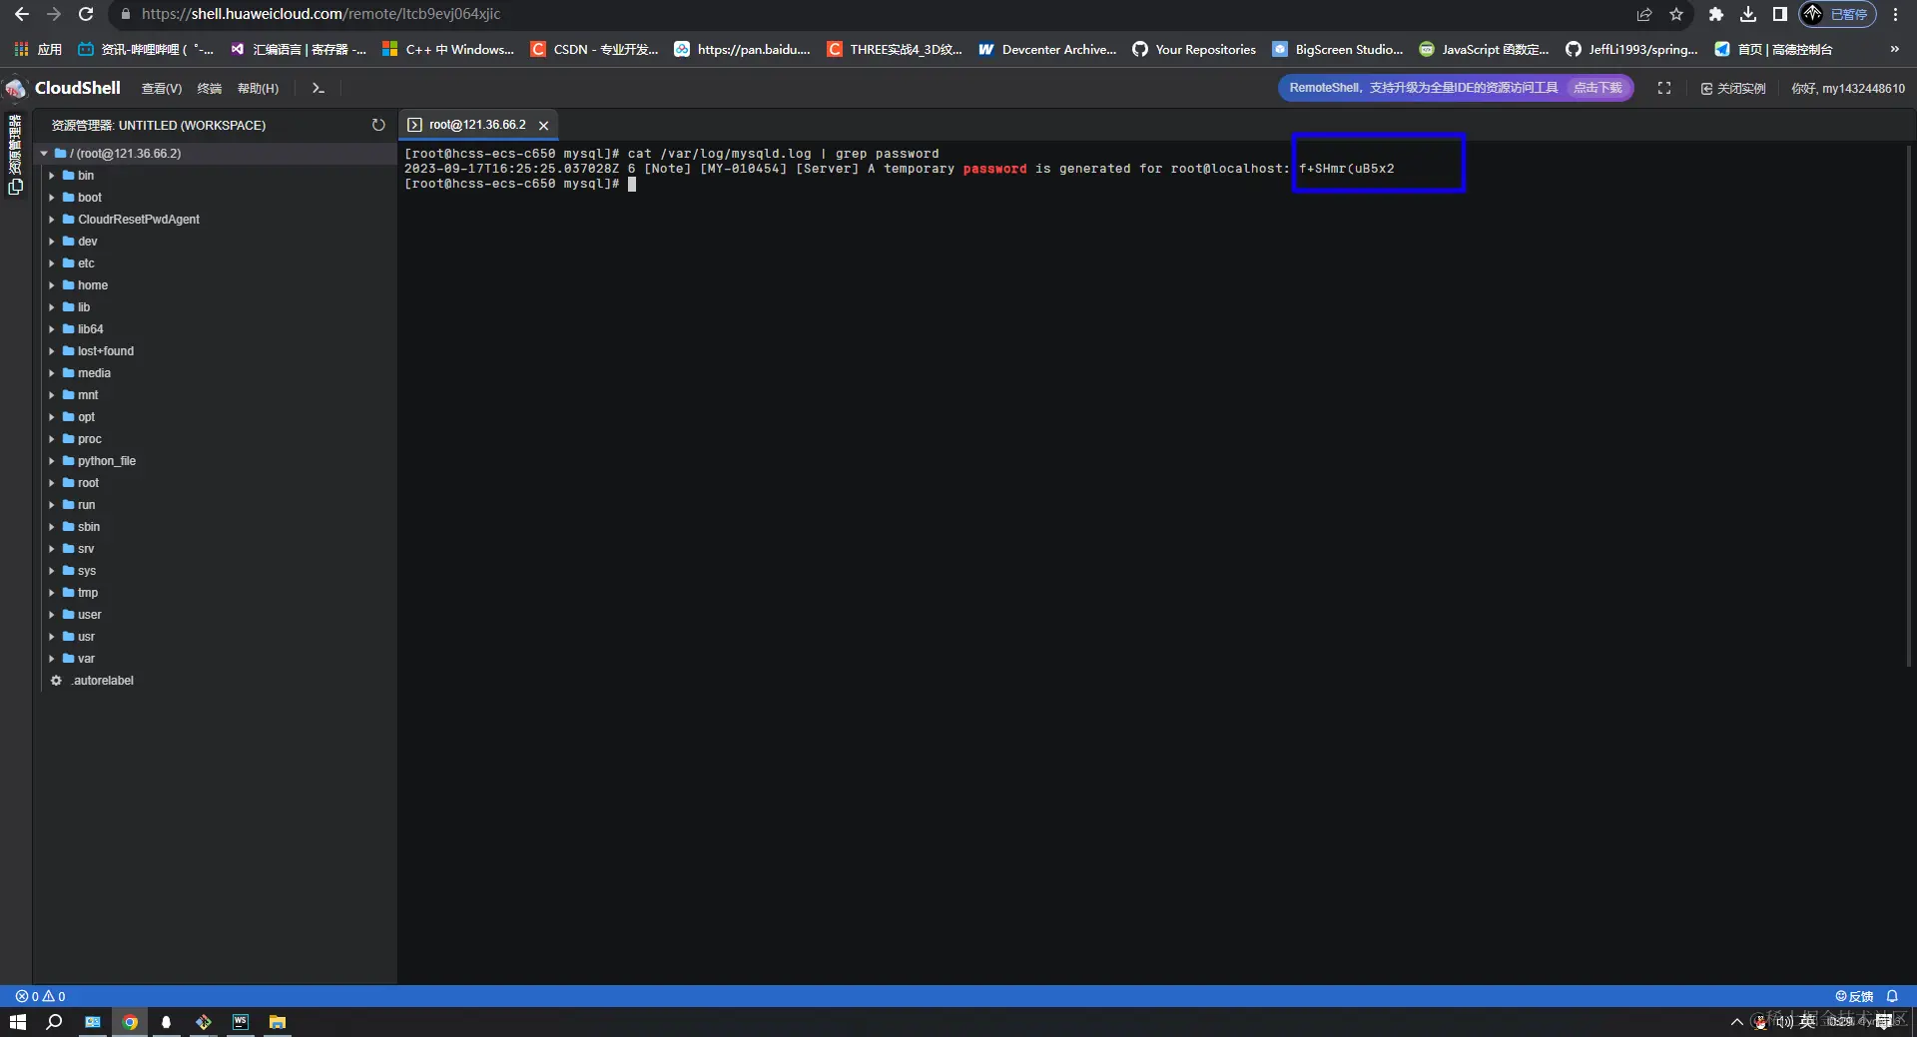Click the notification bell in status bar
This screenshot has width=1917, height=1037.
coord(1892,996)
